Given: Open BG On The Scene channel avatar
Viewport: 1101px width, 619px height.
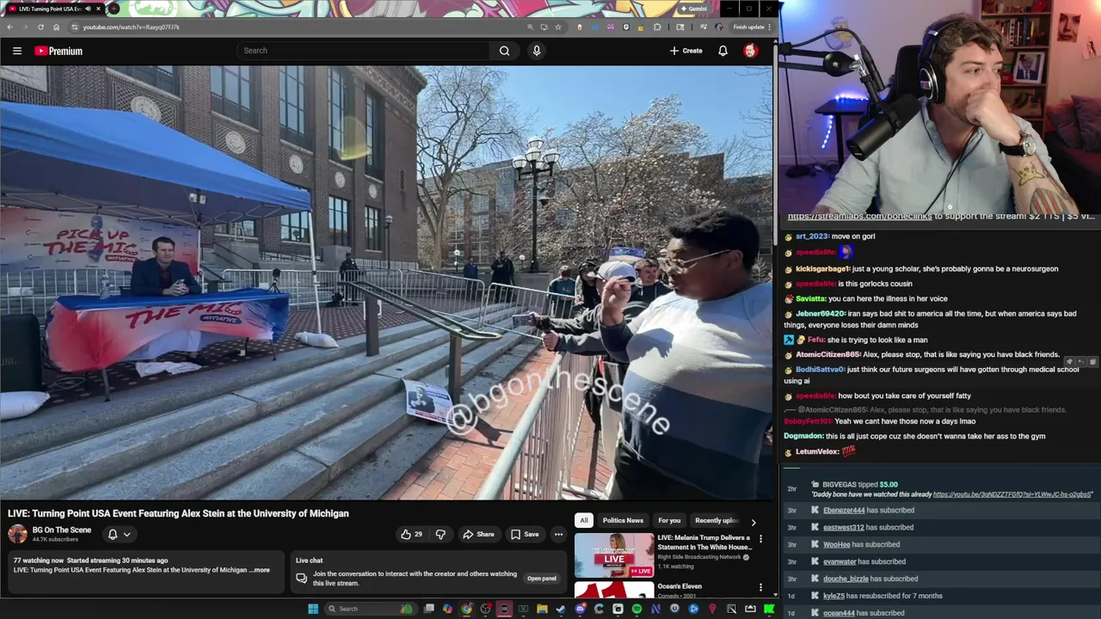Looking at the screenshot, I should click(x=17, y=534).
